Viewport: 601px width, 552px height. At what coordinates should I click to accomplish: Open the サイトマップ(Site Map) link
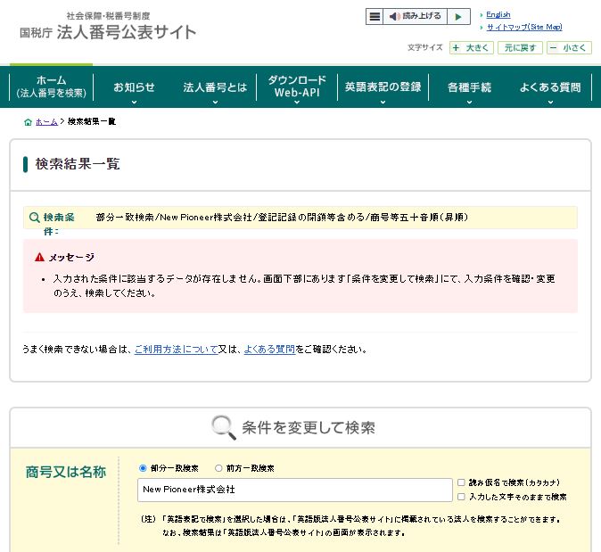524,27
